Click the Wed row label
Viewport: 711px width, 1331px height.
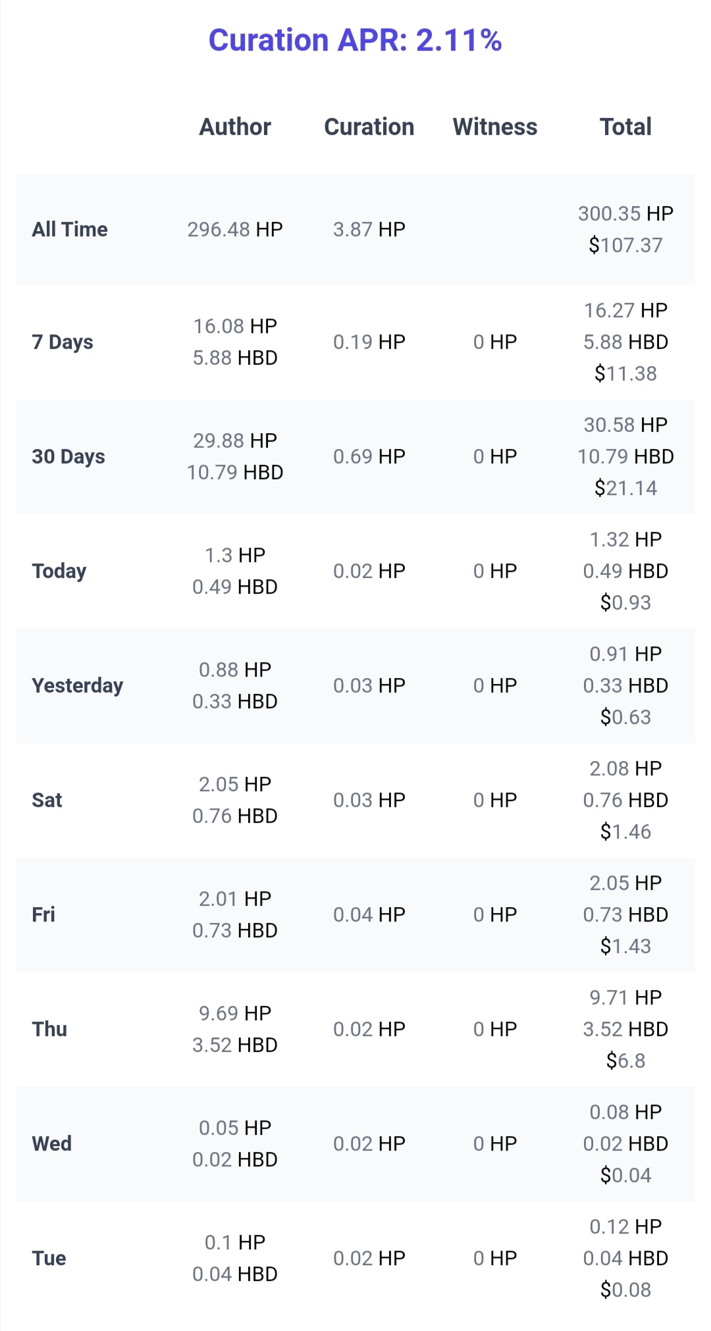[x=52, y=1144]
